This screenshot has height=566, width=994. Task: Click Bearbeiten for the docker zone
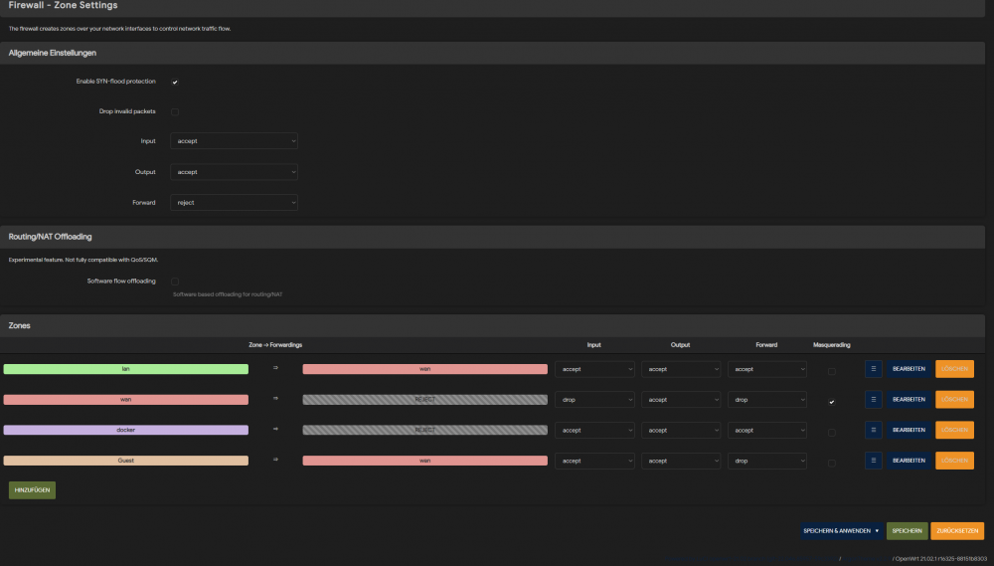coord(909,430)
